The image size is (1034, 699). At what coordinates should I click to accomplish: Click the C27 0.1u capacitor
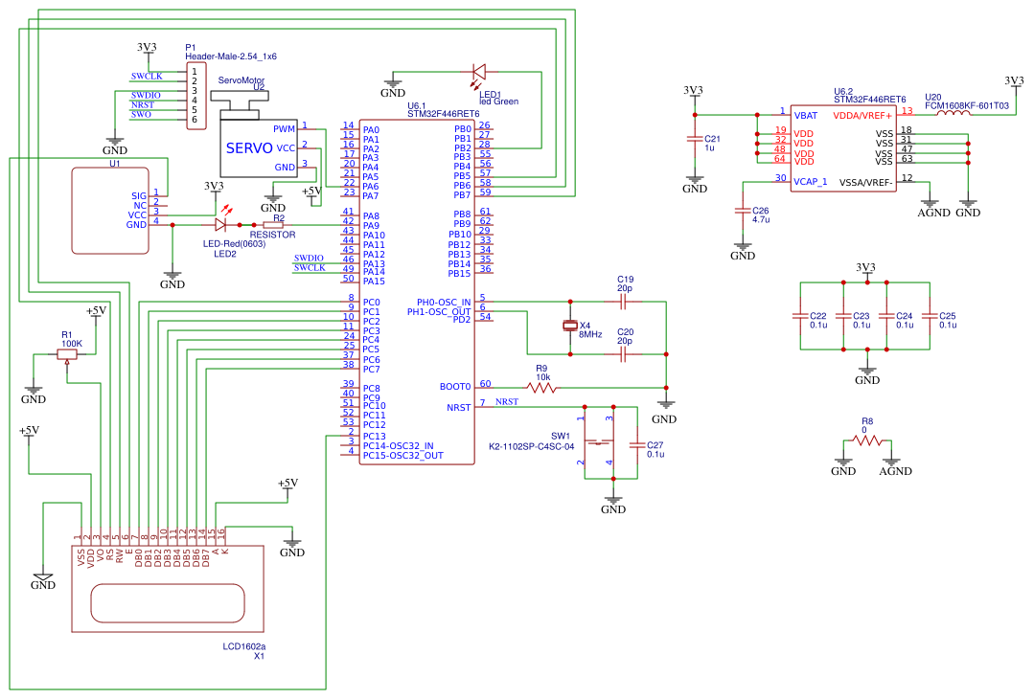(x=635, y=445)
